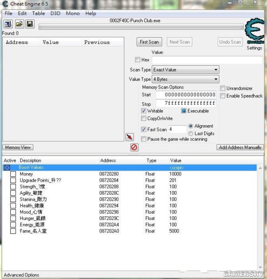
Task: Activate the Upgrade Points entry checkbox
Action: click(x=13, y=180)
